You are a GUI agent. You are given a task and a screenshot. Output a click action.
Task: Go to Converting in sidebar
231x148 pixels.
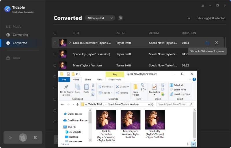coord(17,35)
